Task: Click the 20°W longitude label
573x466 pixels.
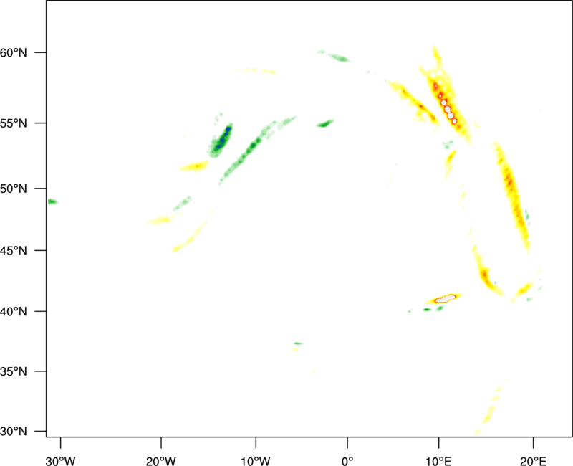Action: click(160, 461)
